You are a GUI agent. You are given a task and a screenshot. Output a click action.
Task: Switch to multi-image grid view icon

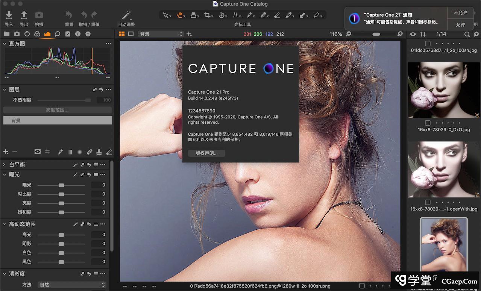tap(121, 34)
